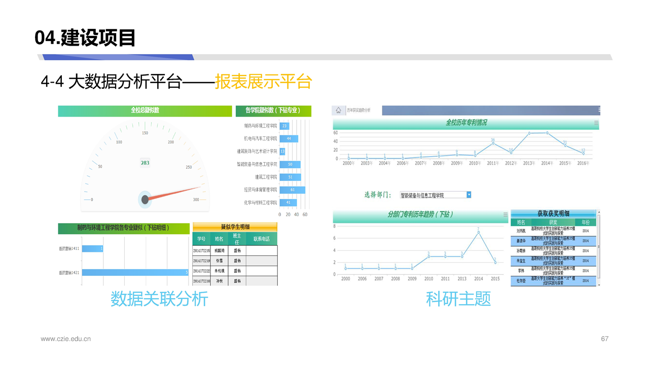The image size is (649, 365).
Task: Click the 建筑工程学院 bar showing 51
Action: coord(290,177)
